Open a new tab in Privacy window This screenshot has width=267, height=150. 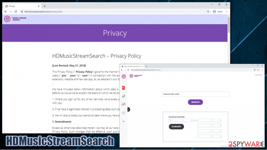click(44, 6)
